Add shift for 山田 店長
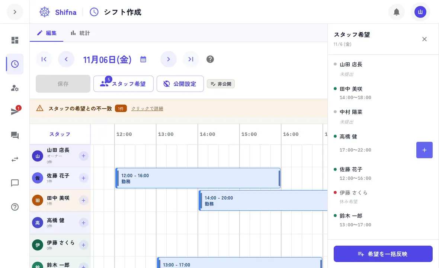Viewport: 439px width, 268px height. tap(83, 156)
